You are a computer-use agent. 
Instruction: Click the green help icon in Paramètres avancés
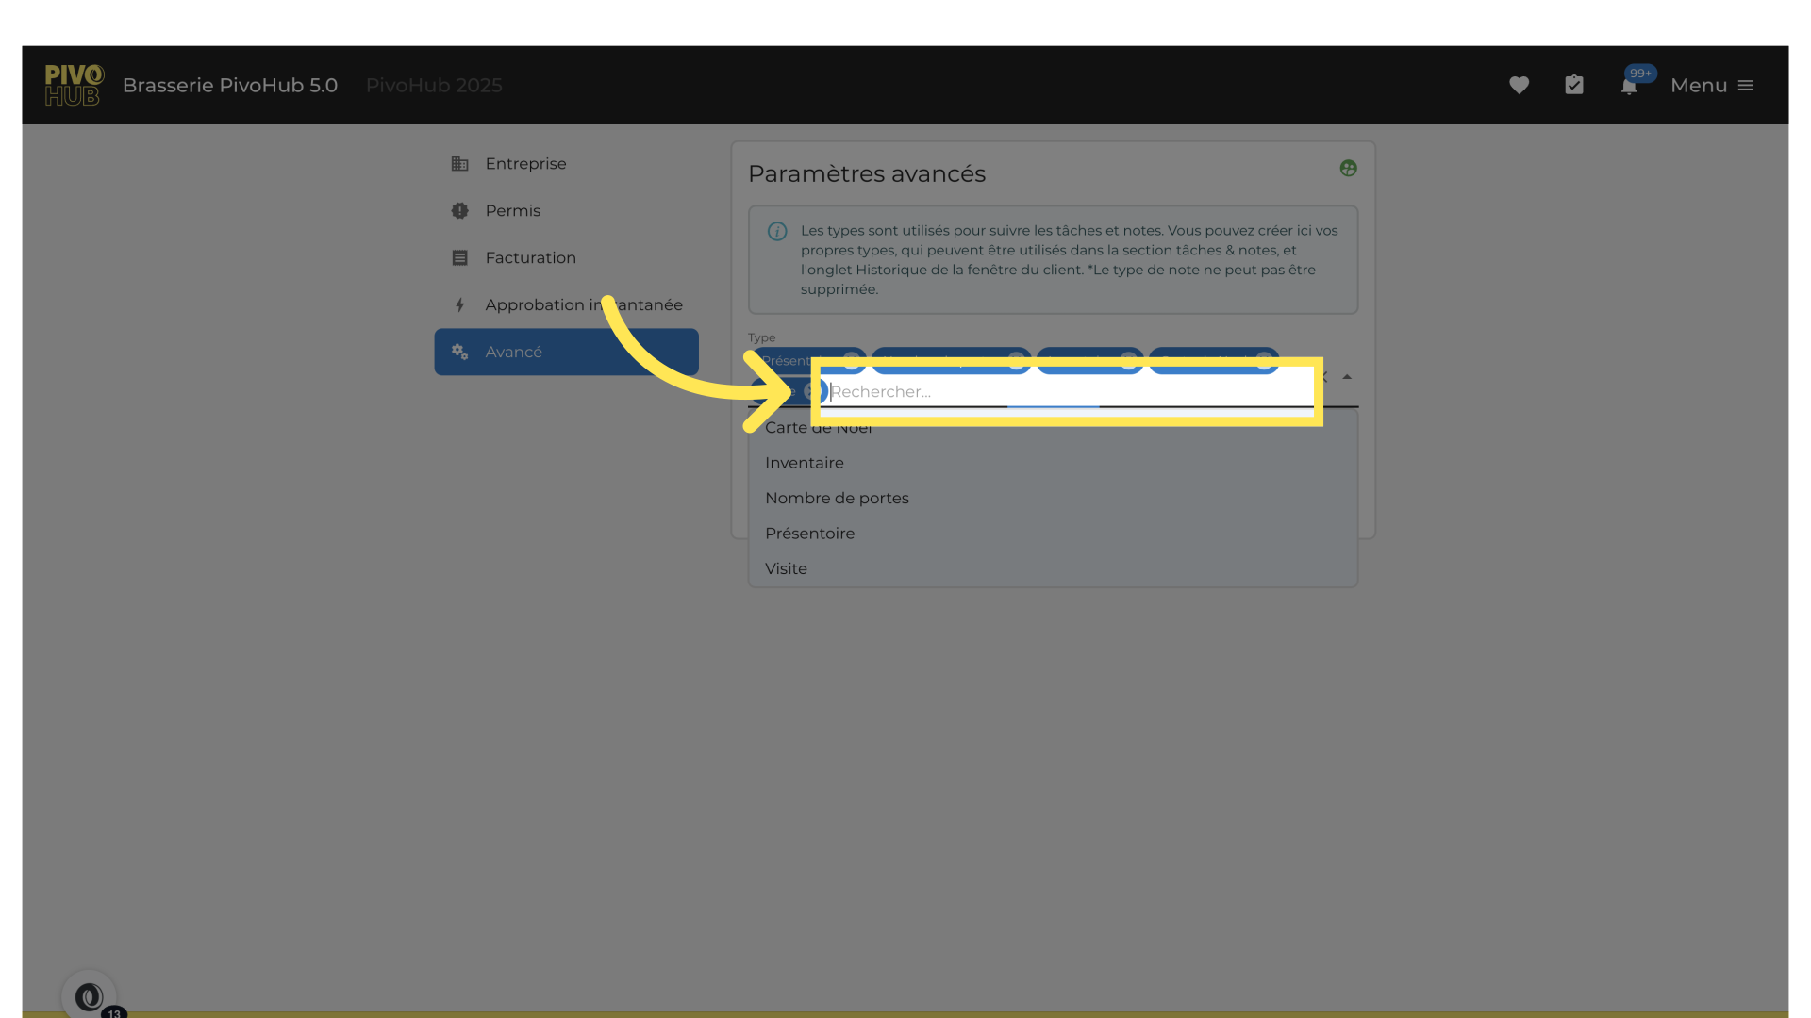[x=1348, y=168]
